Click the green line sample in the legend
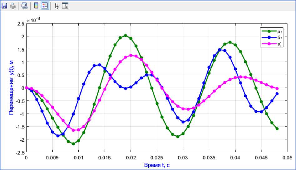296x170 pixels. 269,31
